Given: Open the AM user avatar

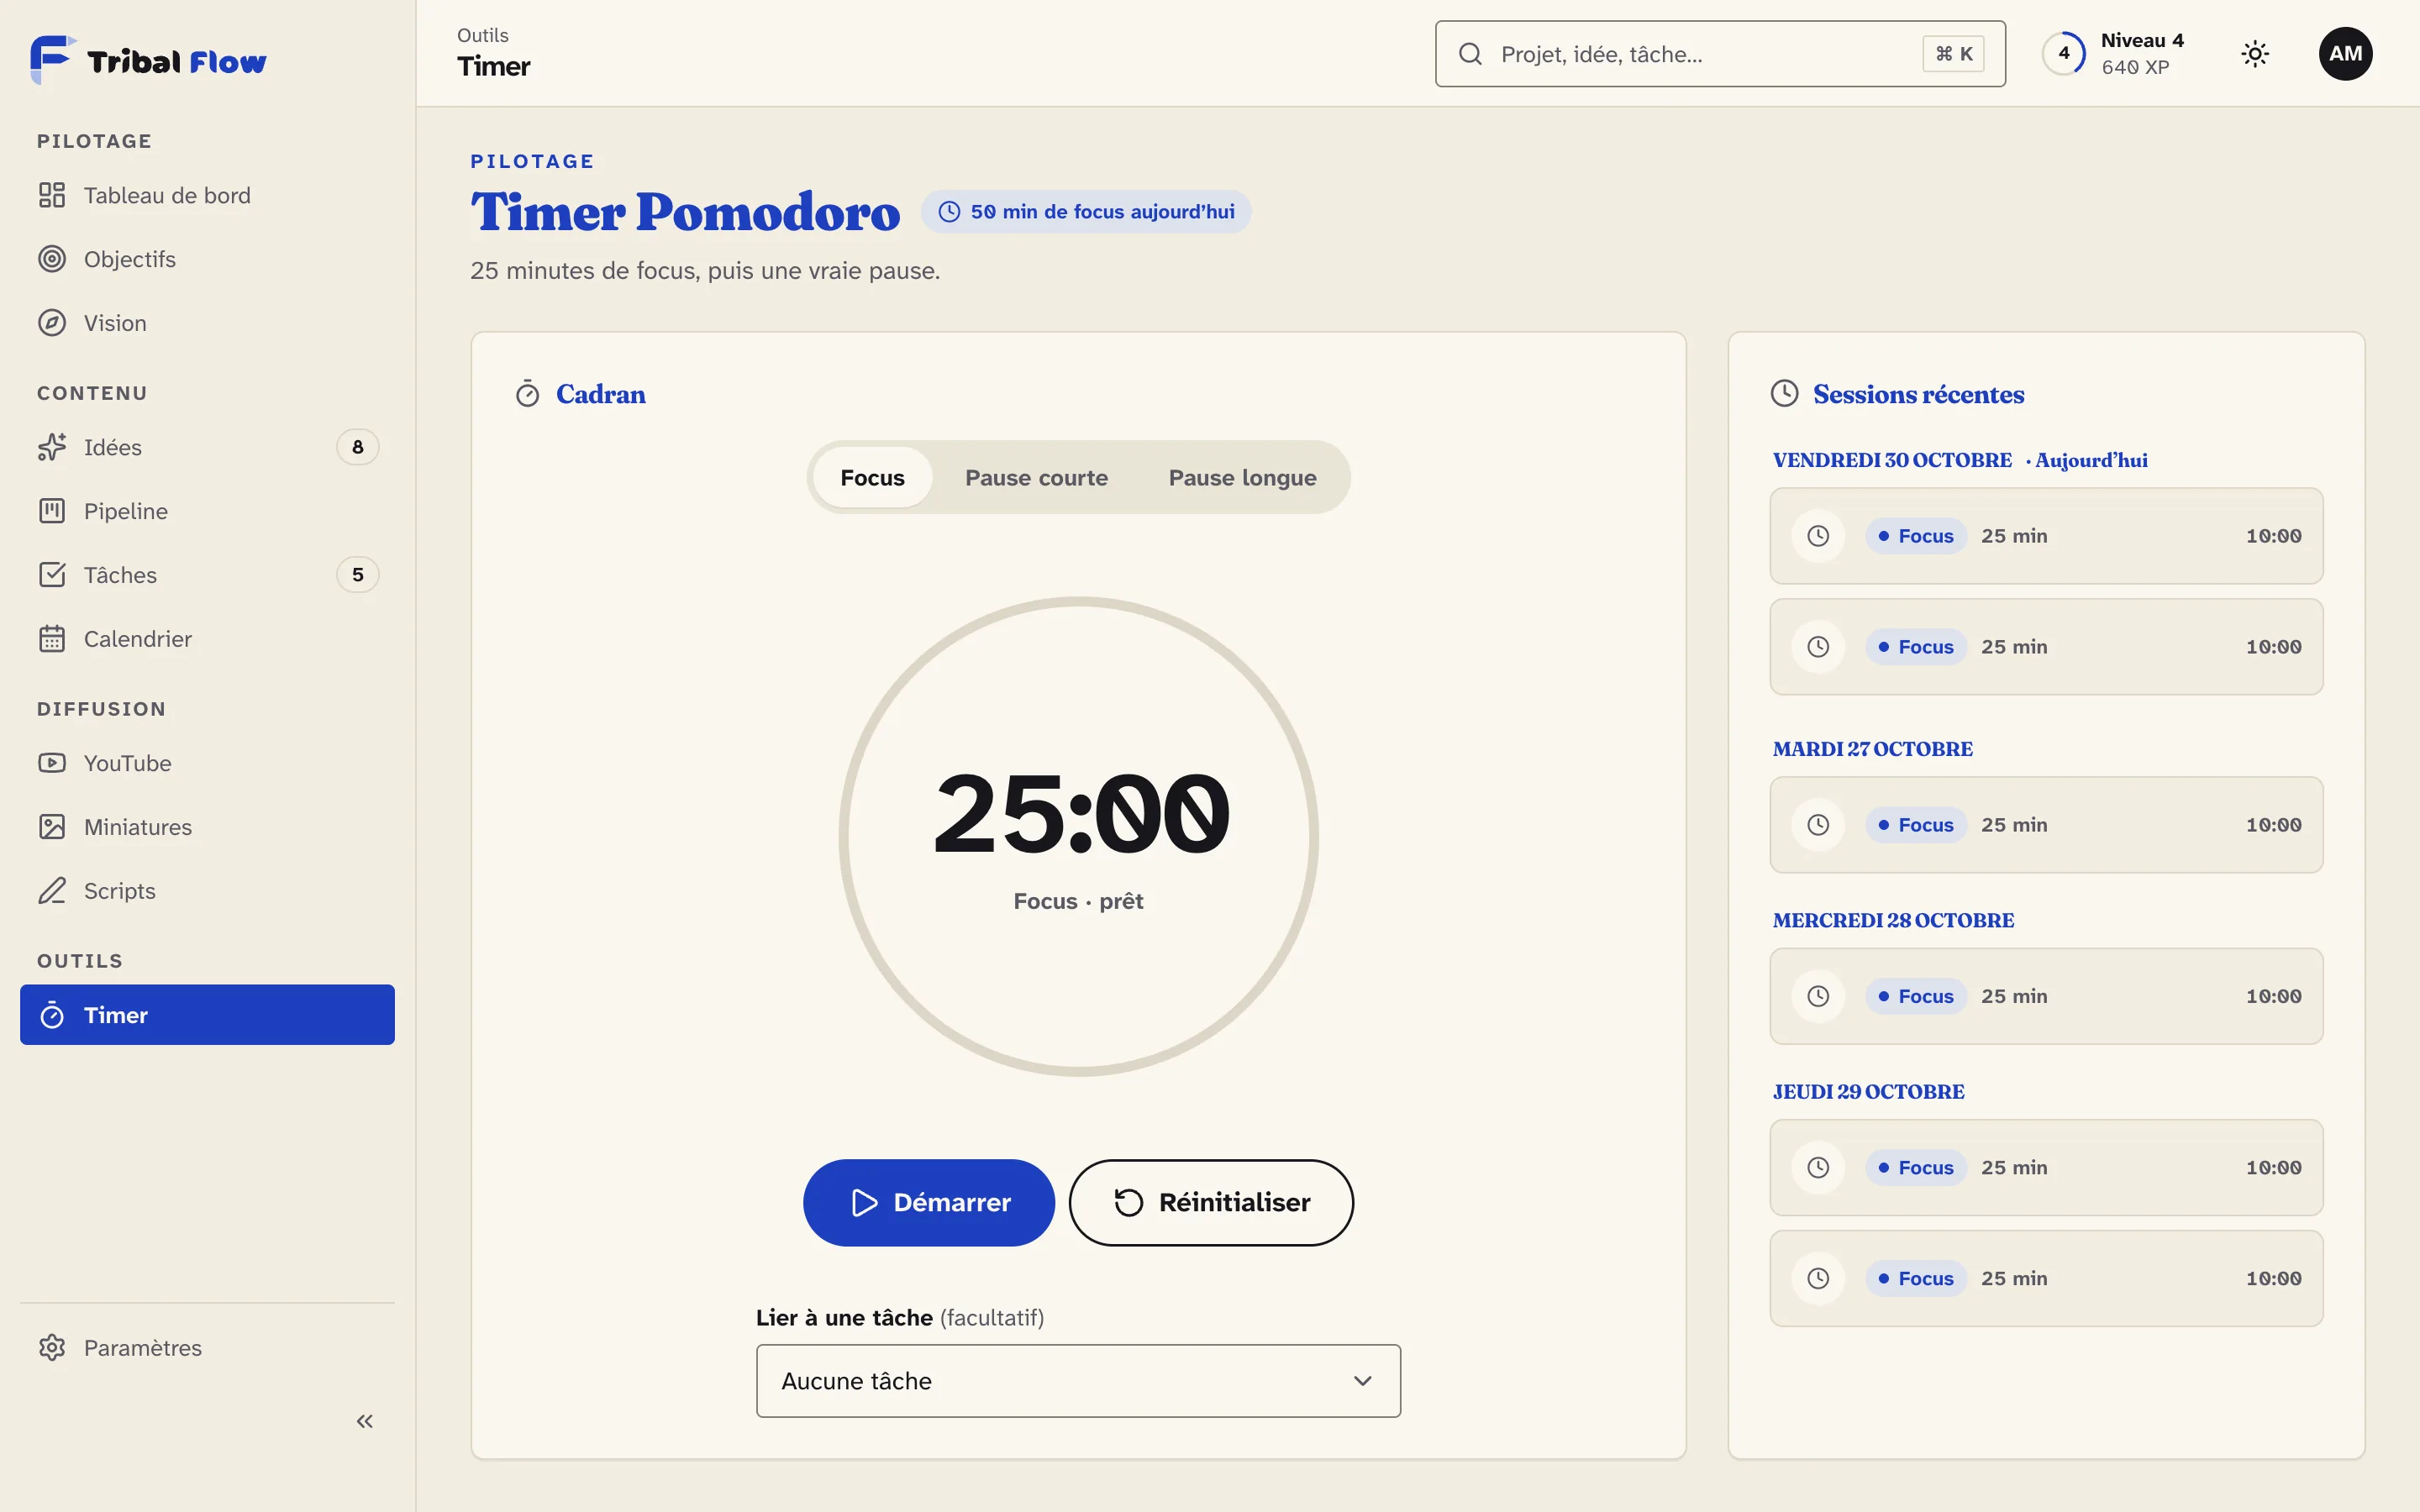Looking at the screenshot, I should 2345,54.
